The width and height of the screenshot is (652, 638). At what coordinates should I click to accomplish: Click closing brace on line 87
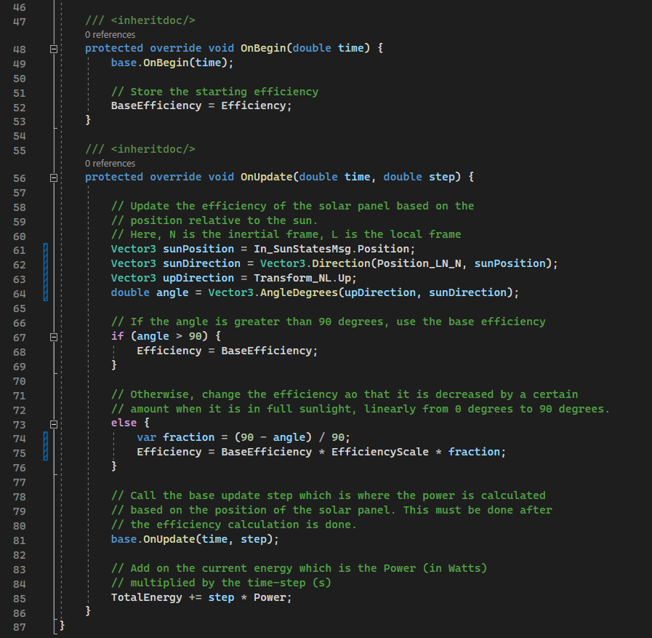coord(62,625)
